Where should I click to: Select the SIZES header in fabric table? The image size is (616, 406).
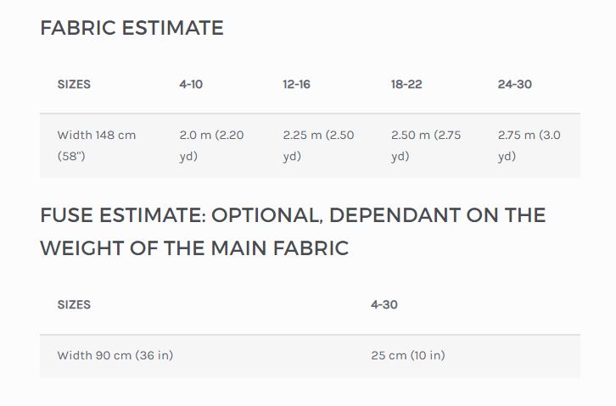coord(74,85)
